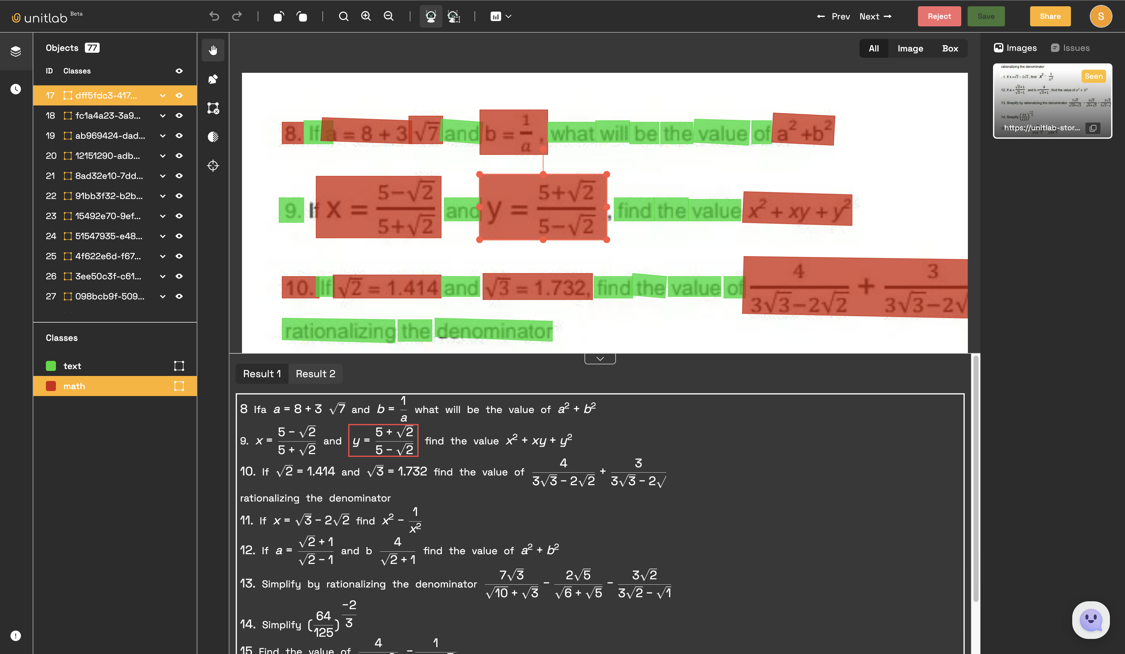Click the rotate left icon
The image size is (1125, 654).
tap(278, 17)
